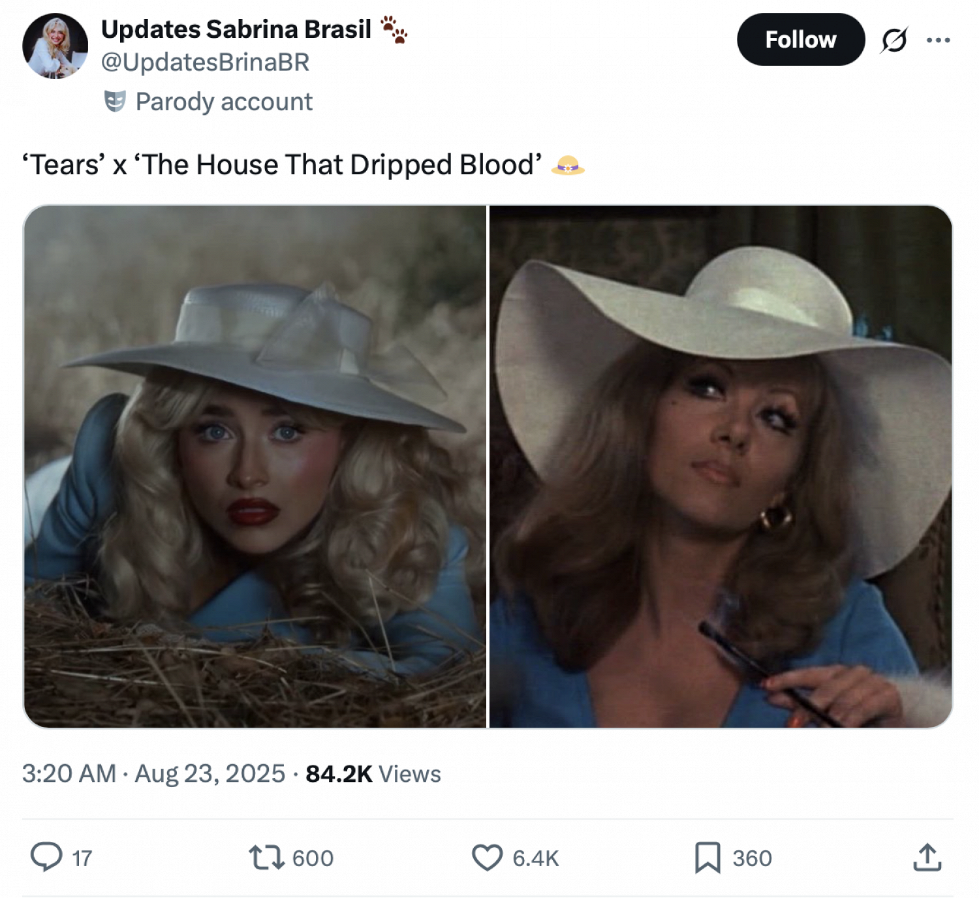
Task: Bookmark the post with the bookmark icon
Action: click(707, 857)
